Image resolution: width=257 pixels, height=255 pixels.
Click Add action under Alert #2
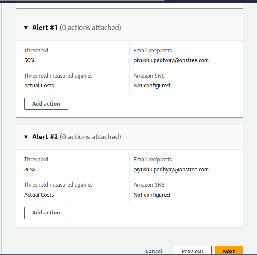tap(46, 213)
